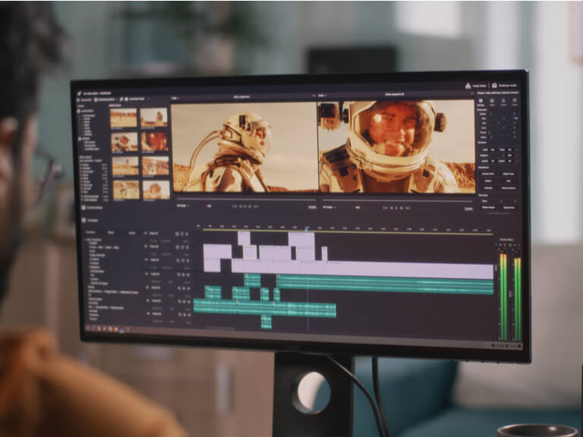Open the zoom dropdown under the right preview
Image resolution: width=583 pixels, height=437 pixels.
(328, 207)
